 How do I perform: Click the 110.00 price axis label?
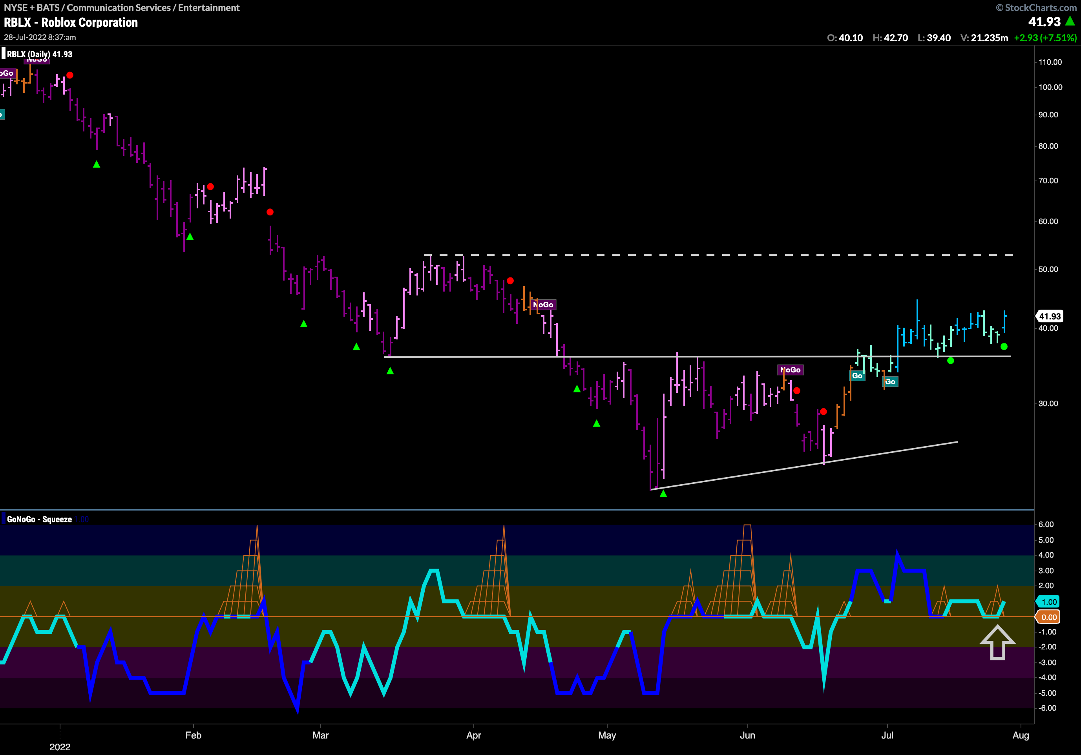click(1050, 62)
